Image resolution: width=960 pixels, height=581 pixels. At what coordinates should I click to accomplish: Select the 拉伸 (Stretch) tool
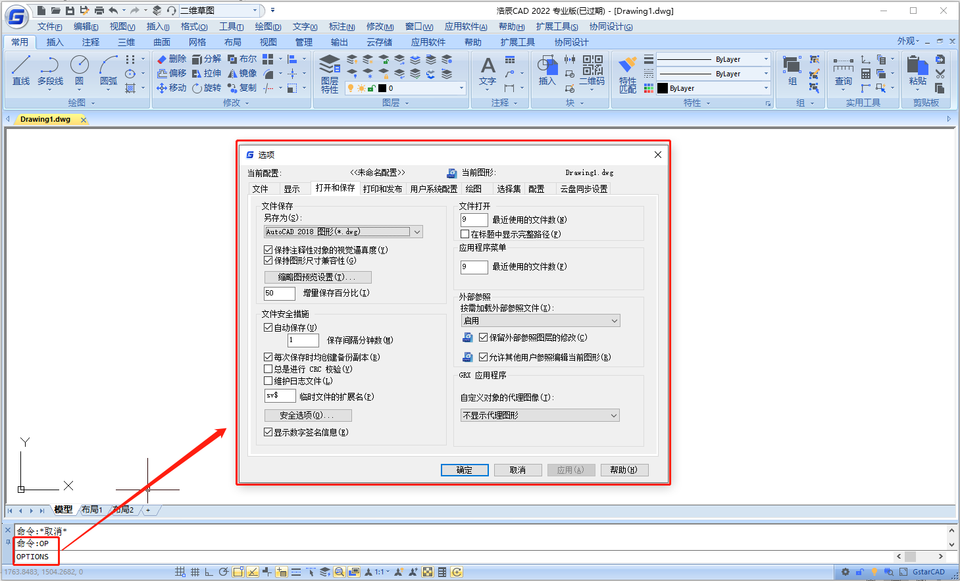coord(207,74)
